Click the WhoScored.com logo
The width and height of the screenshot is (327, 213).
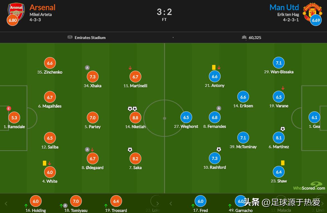pyautogui.click(x=309, y=186)
